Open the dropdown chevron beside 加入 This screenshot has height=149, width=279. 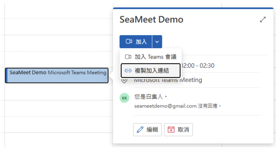pyautogui.click(x=157, y=42)
